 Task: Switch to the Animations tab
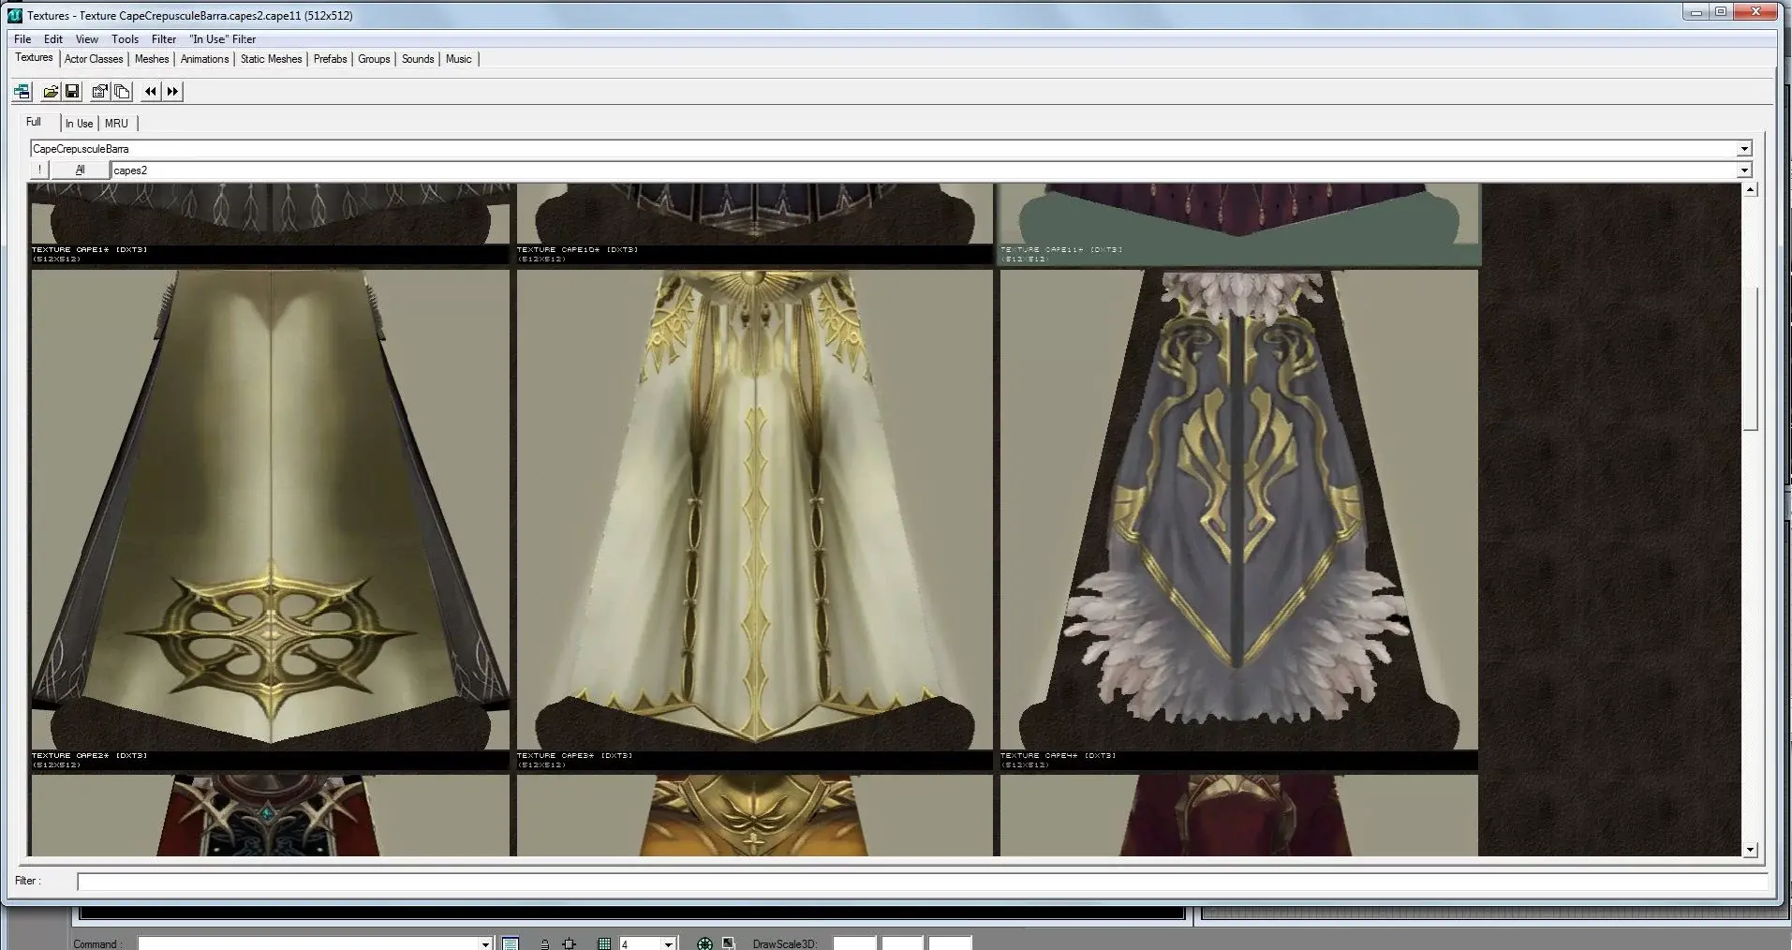point(204,59)
